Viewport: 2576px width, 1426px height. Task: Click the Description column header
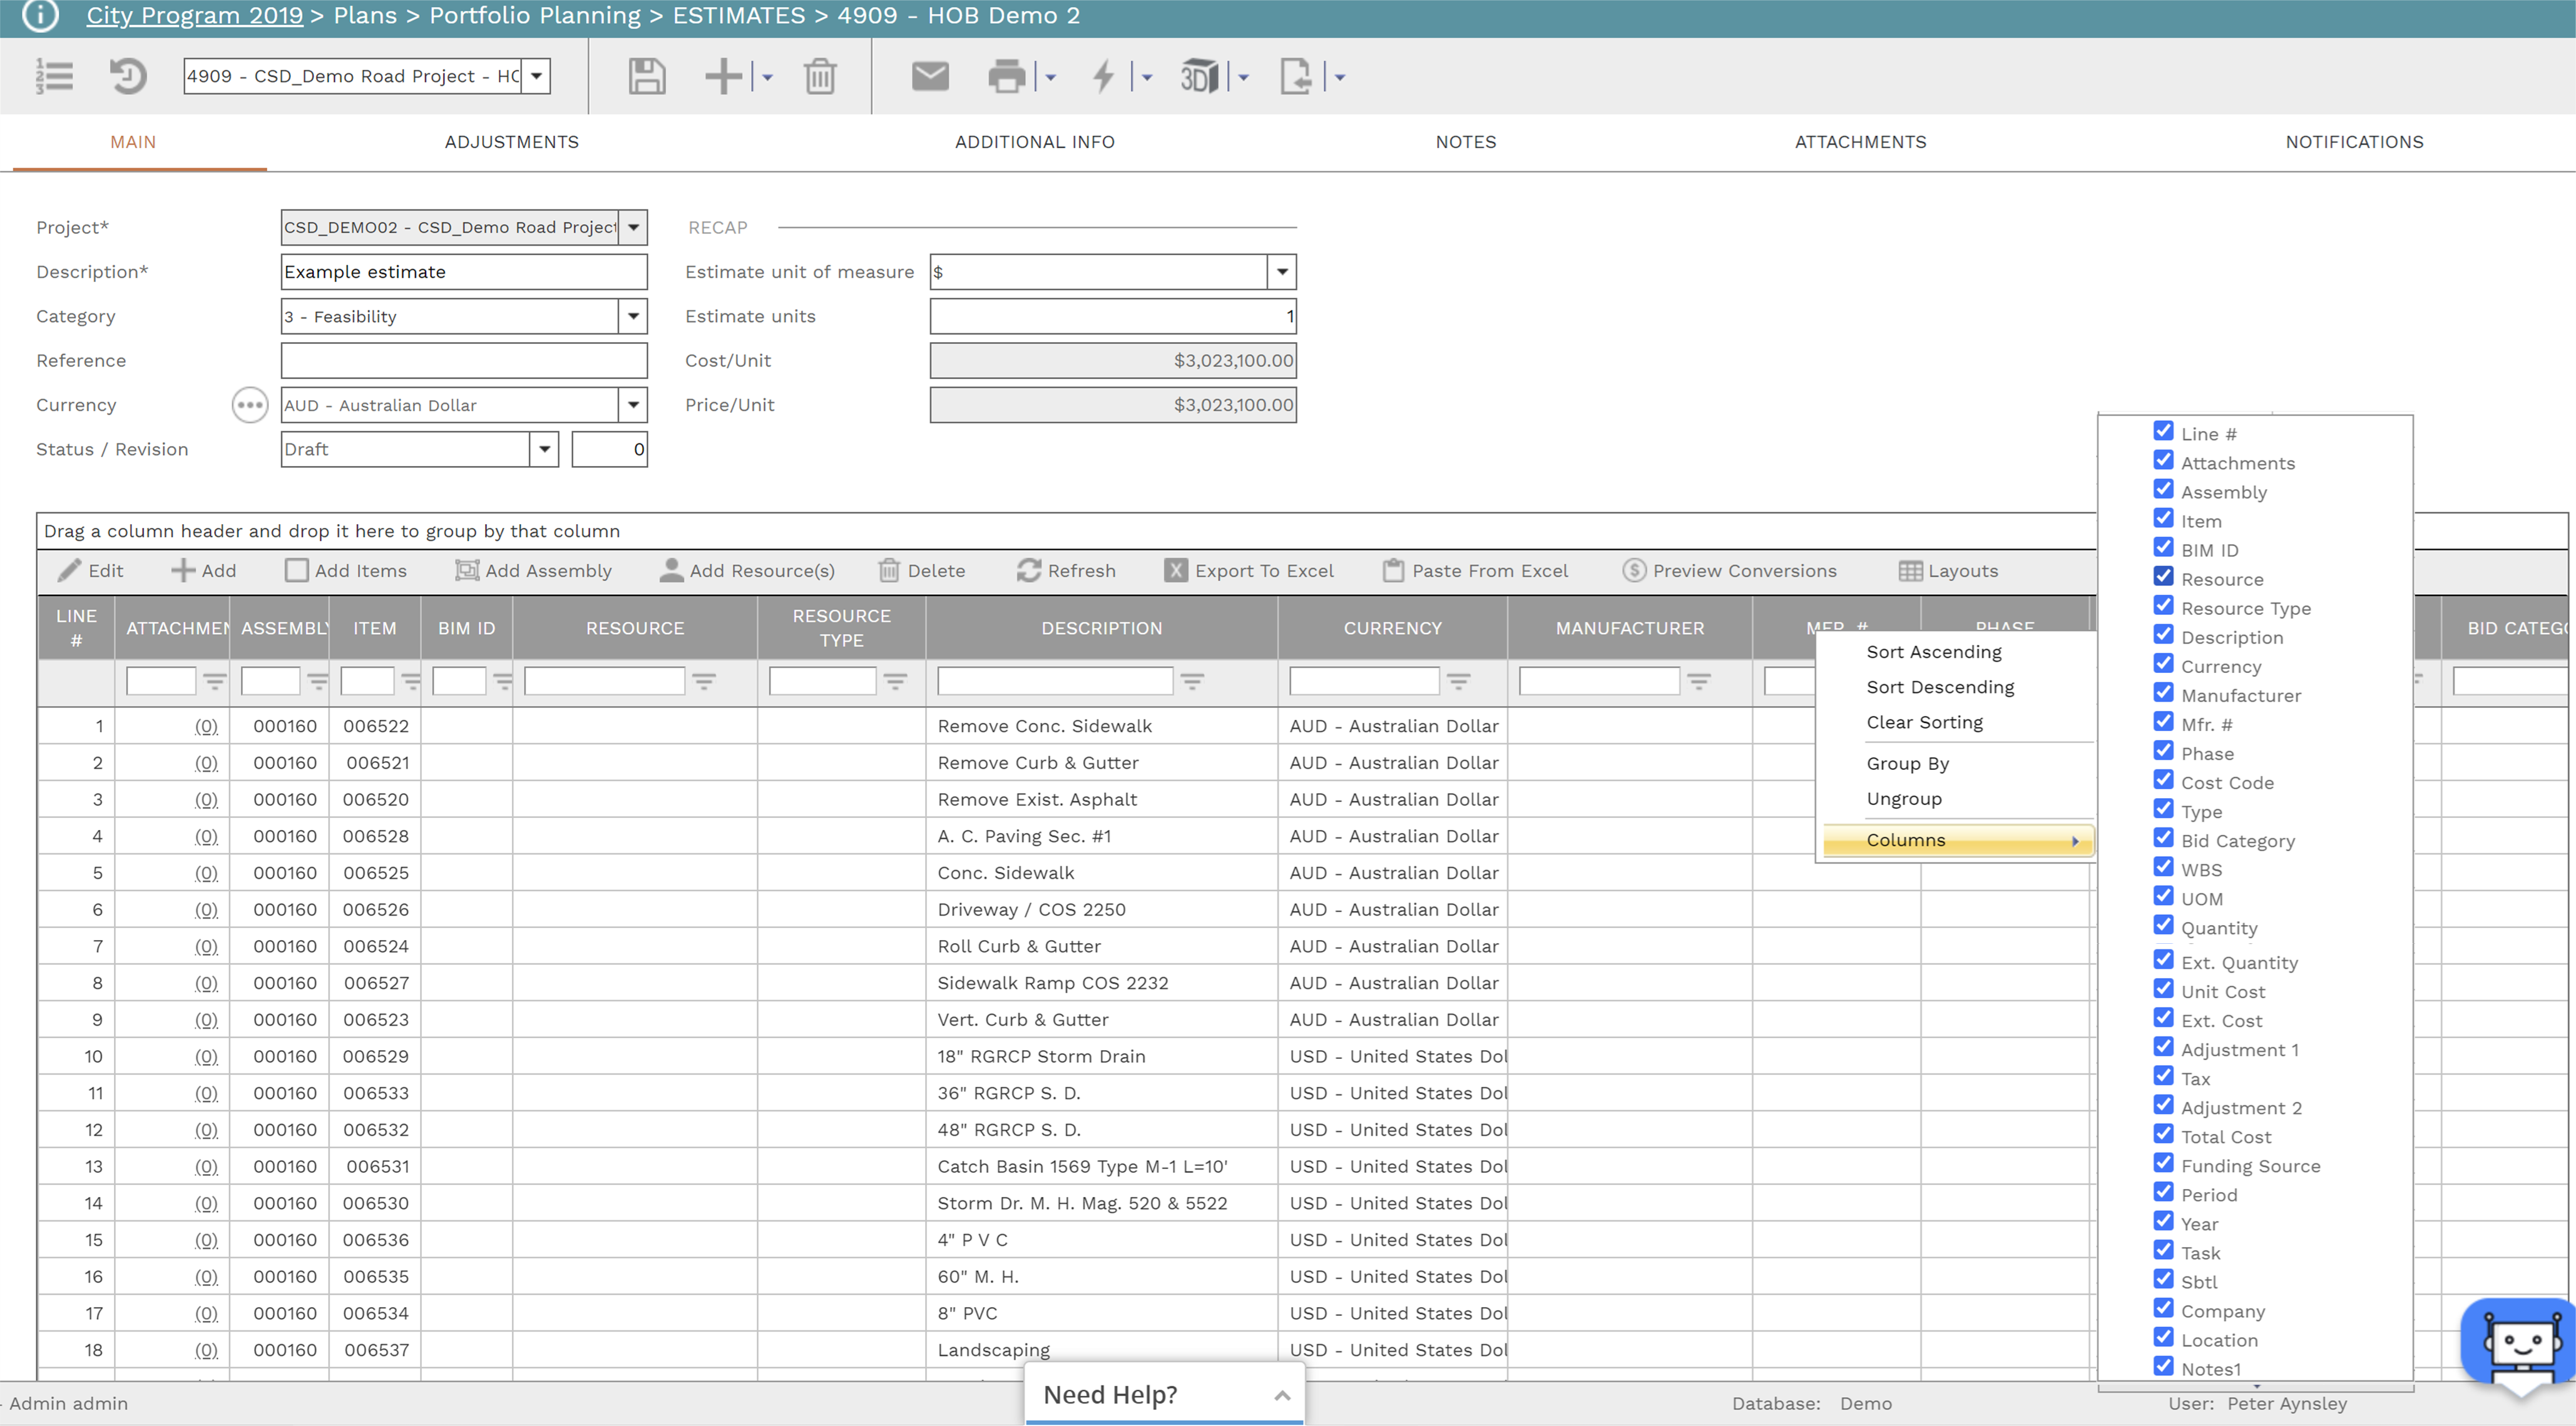1101,627
